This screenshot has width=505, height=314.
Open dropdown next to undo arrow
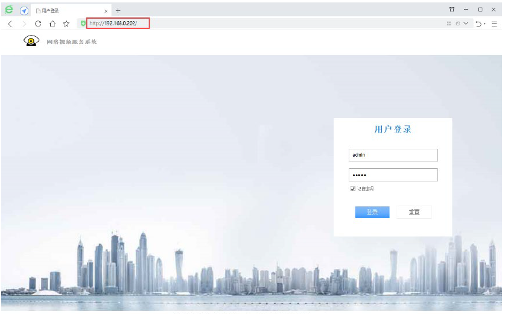coord(484,24)
